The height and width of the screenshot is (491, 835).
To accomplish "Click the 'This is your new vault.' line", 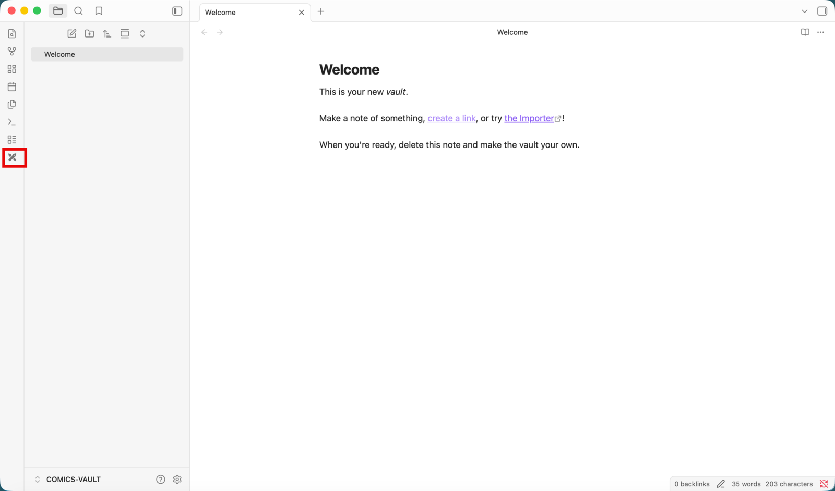I will pyautogui.click(x=364, y=92).
